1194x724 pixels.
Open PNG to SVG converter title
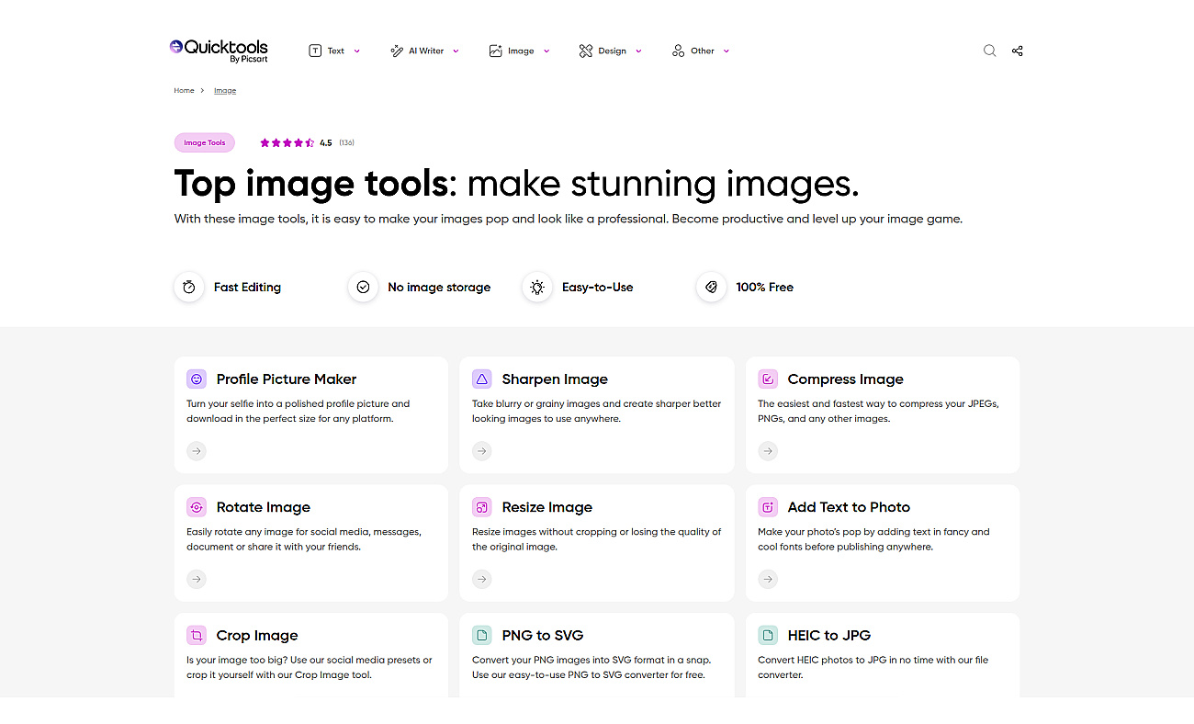point(543,635)
